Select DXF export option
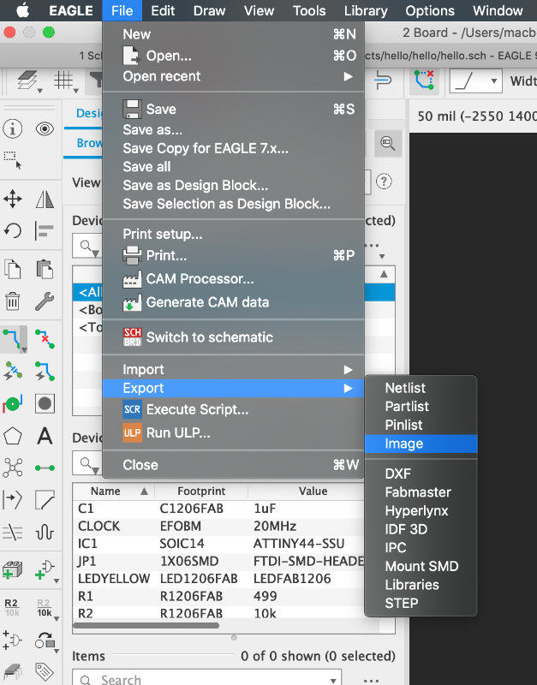This screenshot has height=685, width=537. pyautogui.click(x=421, y=474)
